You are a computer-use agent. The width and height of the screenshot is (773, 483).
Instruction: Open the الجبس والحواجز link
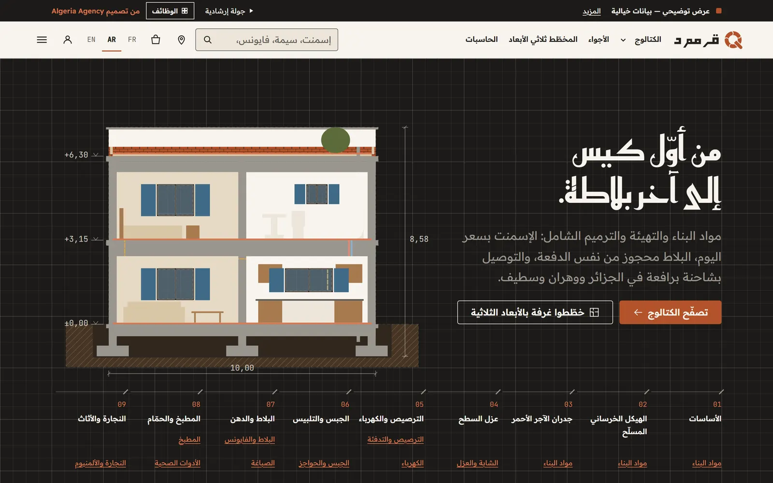point(324,463)
